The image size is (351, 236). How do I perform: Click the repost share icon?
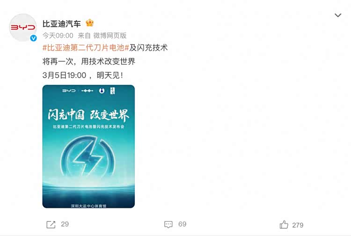pyautogui.click(x=51, y=224)
